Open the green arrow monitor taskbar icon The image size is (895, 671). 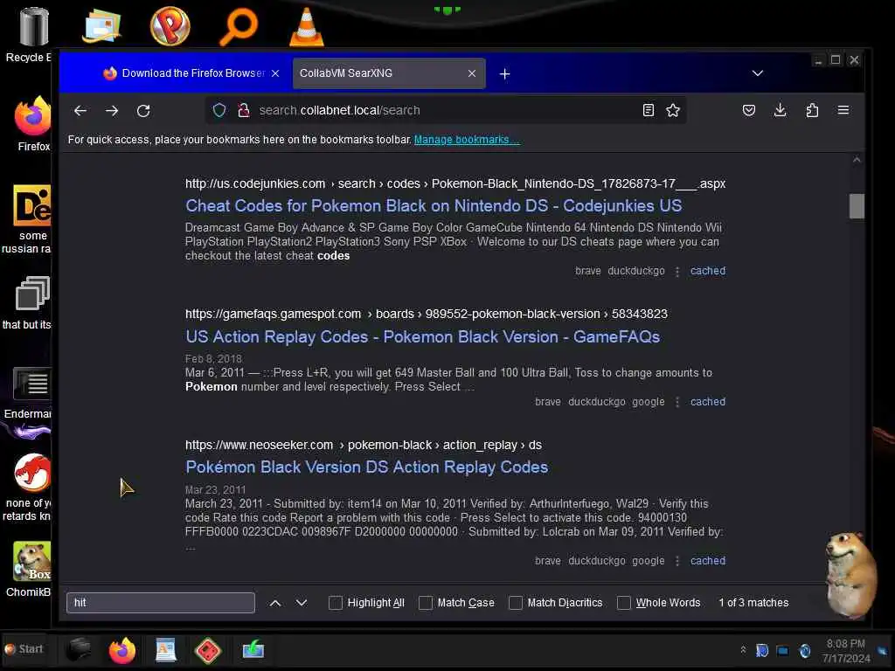253,649
